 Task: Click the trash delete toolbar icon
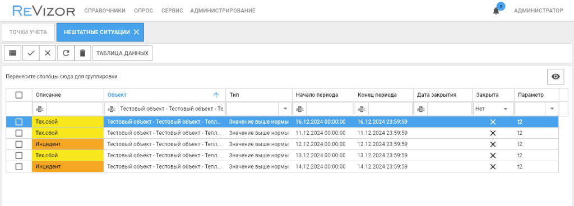(x=82, y=53)
